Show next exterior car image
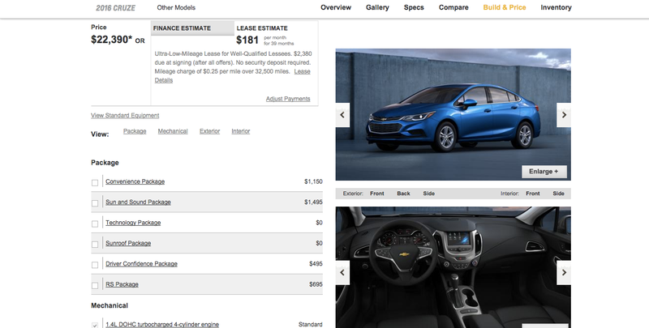 pyautogui.click(x=564, y=115)
